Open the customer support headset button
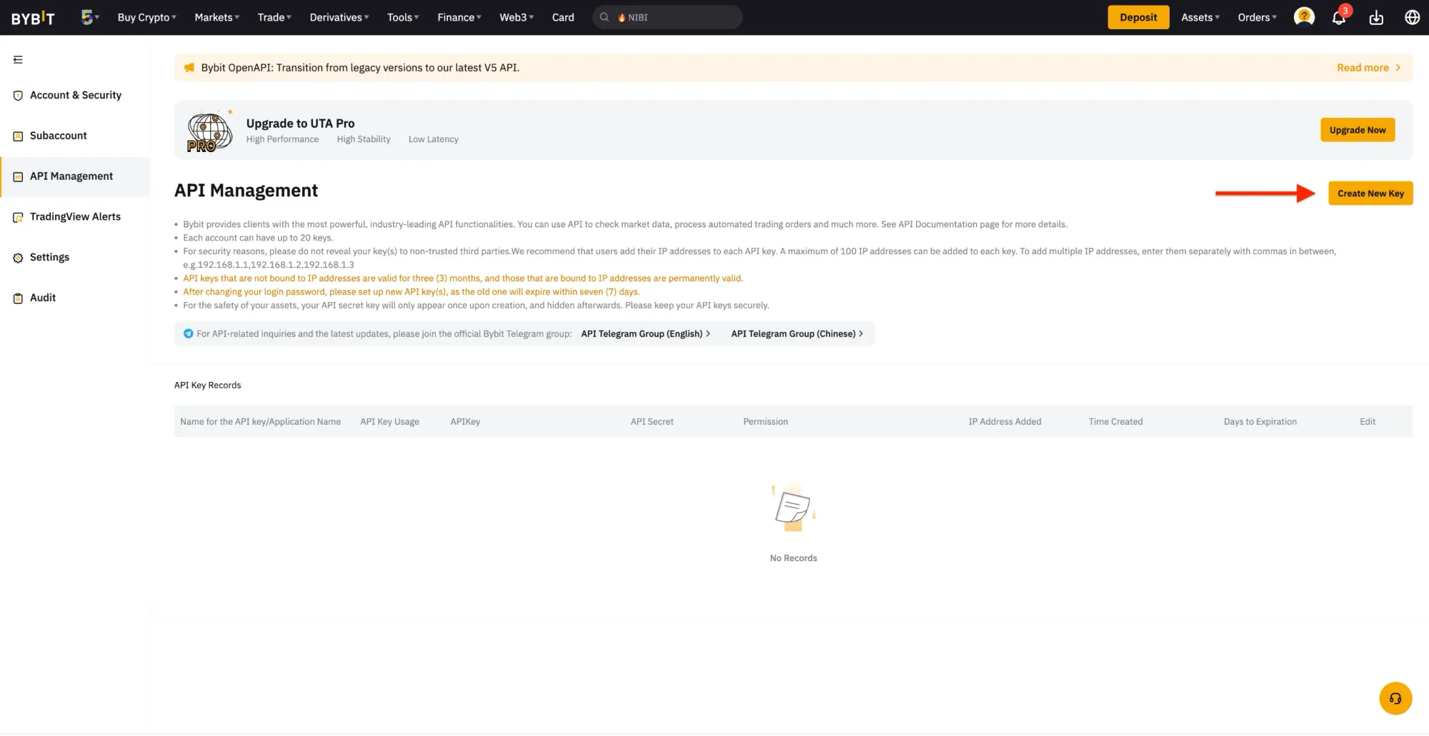This screenshot has width=1429, height=736. pyautogui.click(x=1395, y=698)
